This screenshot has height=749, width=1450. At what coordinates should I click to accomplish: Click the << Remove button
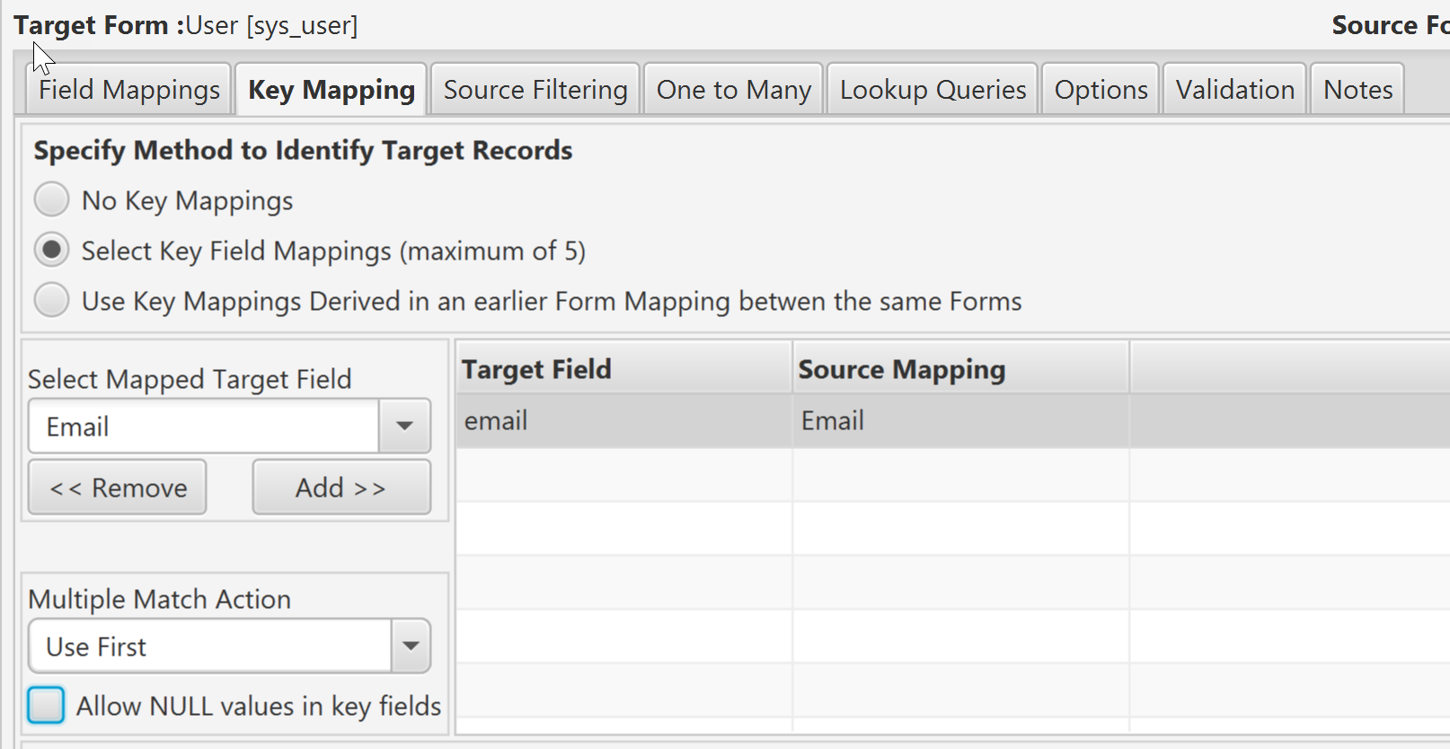(x=118, y=488)
